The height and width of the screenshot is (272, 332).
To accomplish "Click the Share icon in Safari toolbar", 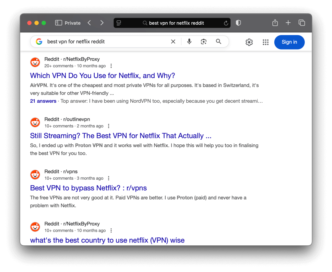I will 275,23.
